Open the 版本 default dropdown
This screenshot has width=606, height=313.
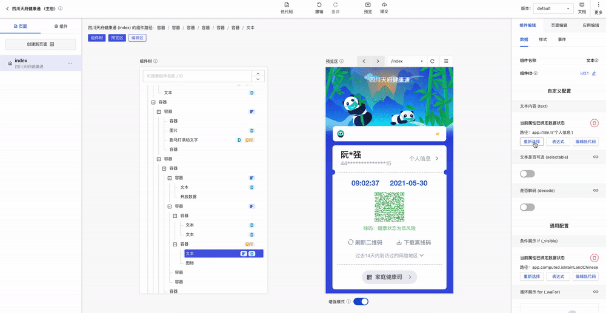[x=554, y=8]
